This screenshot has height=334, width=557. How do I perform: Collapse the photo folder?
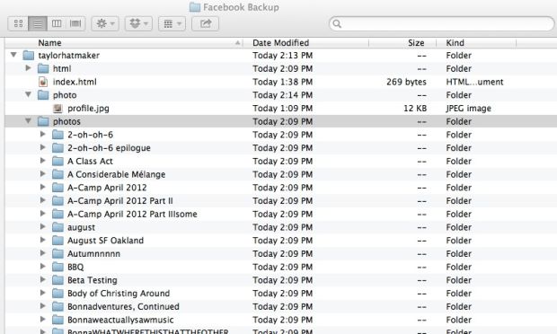(29, 94)
